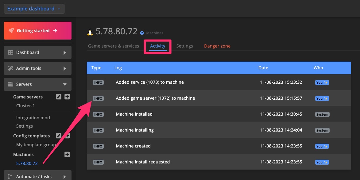Image resolution: width=360 pixels, height=180 pixels.
Task: Click the pencil icon next to Game servers
Action: click(59, 97)
